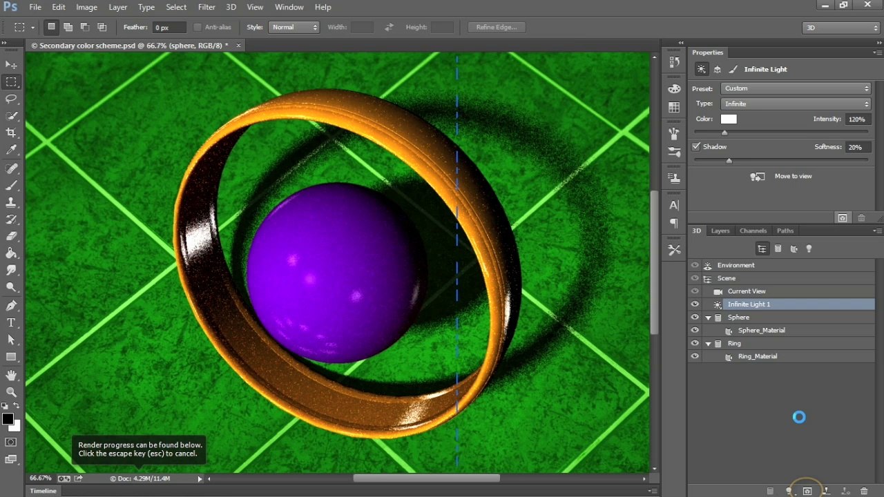
Task: Open the File menu
Action: pos(35,7)
